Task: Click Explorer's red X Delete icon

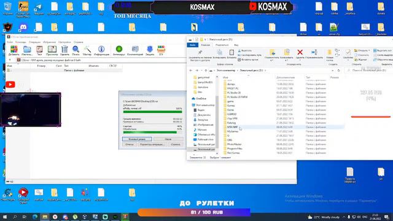Action: 300,52
